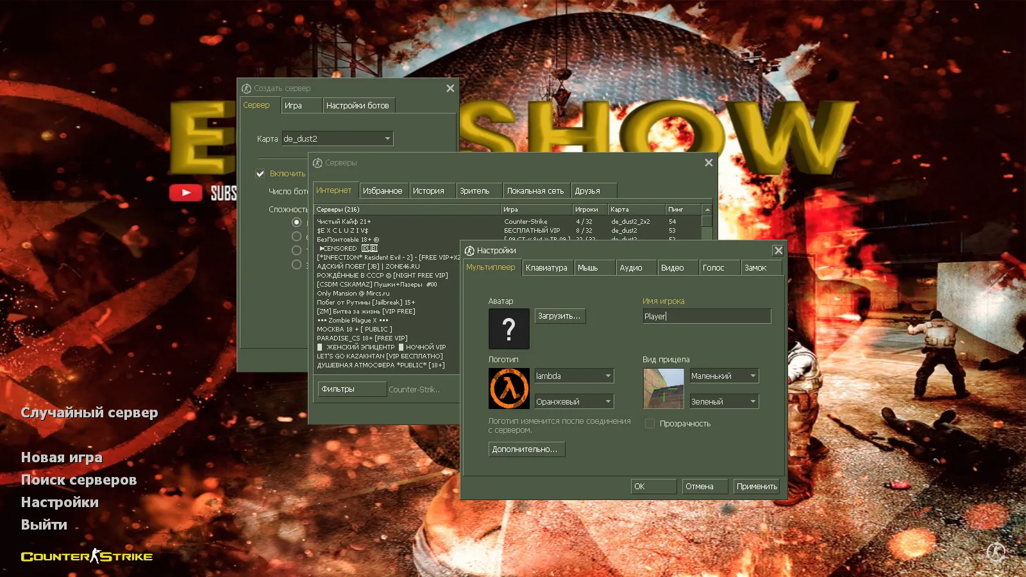Click the Counter-Strike logo in bottom-left corner
This screenshot has height=577, width=1026.
click(x=87, y=556)
